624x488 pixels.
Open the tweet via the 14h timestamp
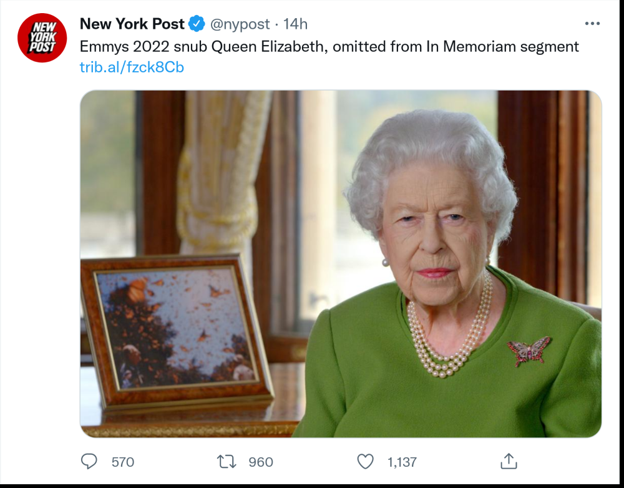tap(296, 24)
